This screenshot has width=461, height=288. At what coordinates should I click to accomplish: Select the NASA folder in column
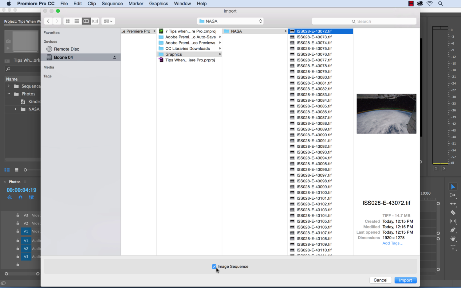(255, 31)
